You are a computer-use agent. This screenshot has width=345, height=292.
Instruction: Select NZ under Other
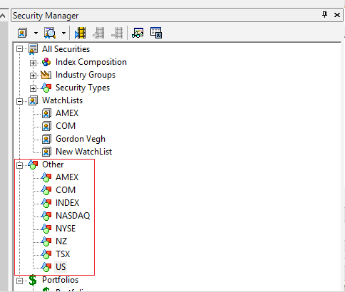tap(61, 241)
